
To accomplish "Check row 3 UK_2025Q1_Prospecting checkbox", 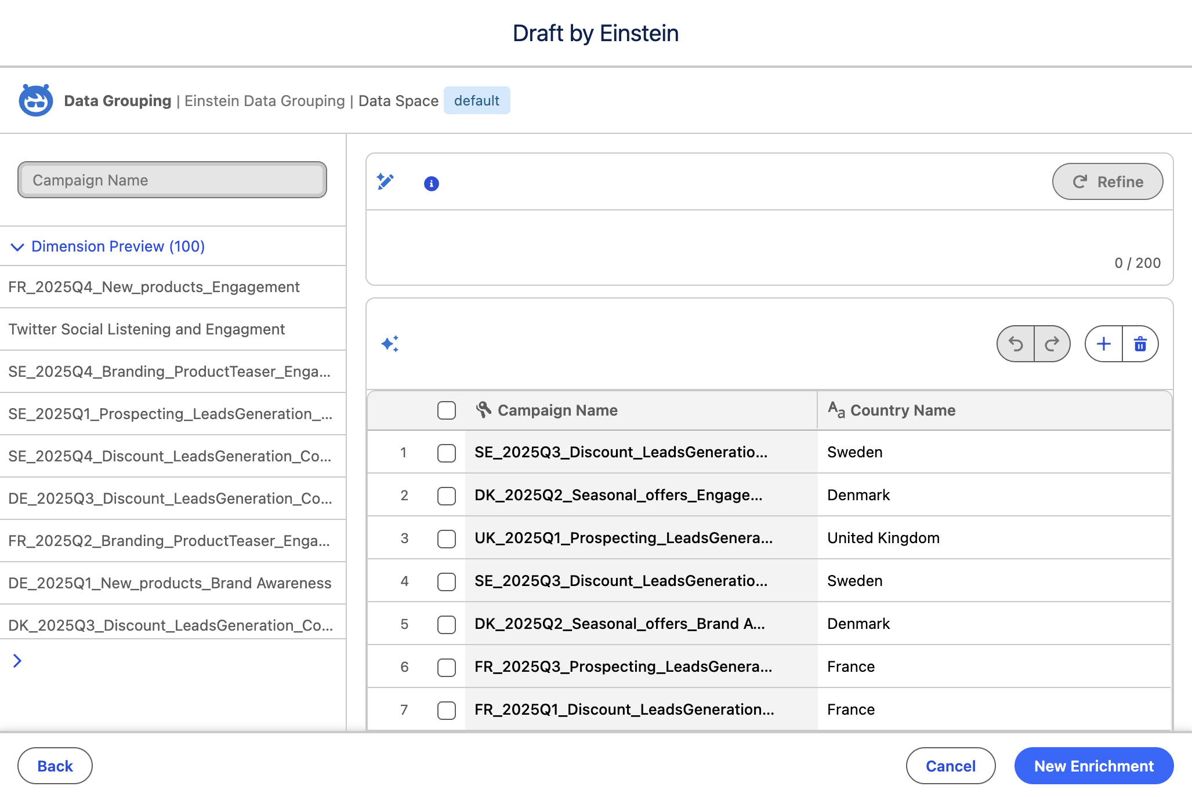I will click(447, 538).
